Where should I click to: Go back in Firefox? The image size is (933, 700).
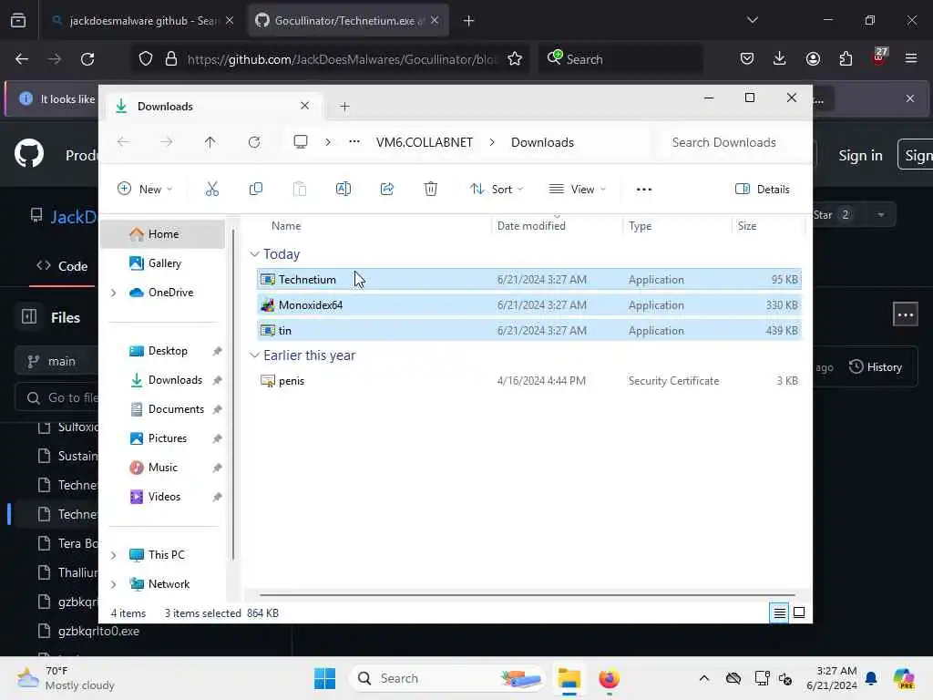point(22,59)
